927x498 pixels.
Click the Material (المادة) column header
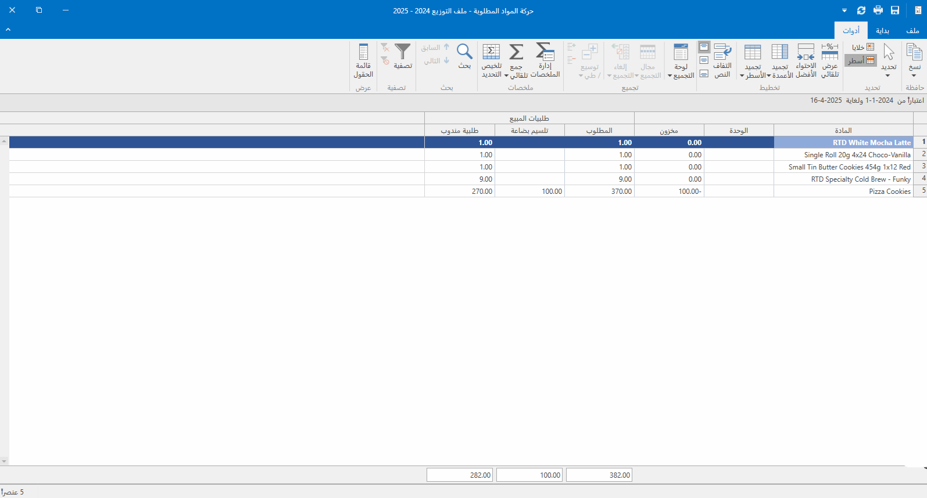pos(843,131)
